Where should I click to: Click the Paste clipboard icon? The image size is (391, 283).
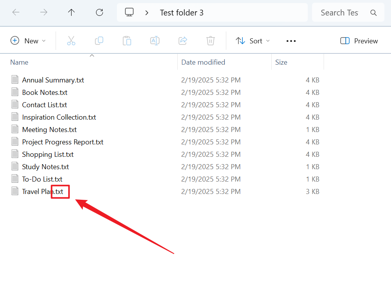click(x=127, y=41)
